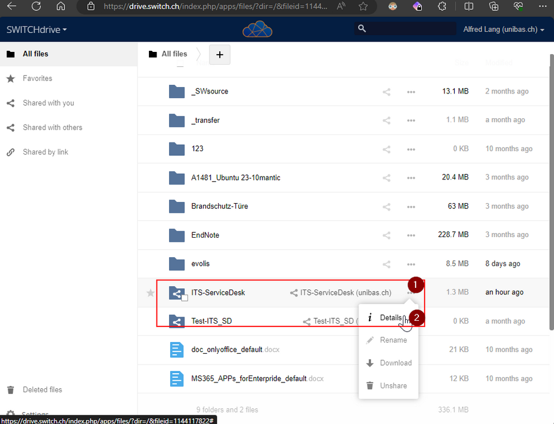554x424 pixels.
Task: Open the browser home page
Action: (61, 6)
